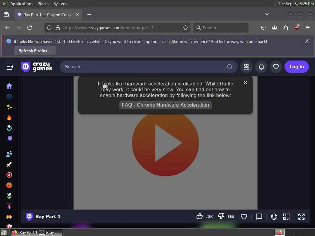Close the Ray Part 1 browser tab

(x=78, y=14)
